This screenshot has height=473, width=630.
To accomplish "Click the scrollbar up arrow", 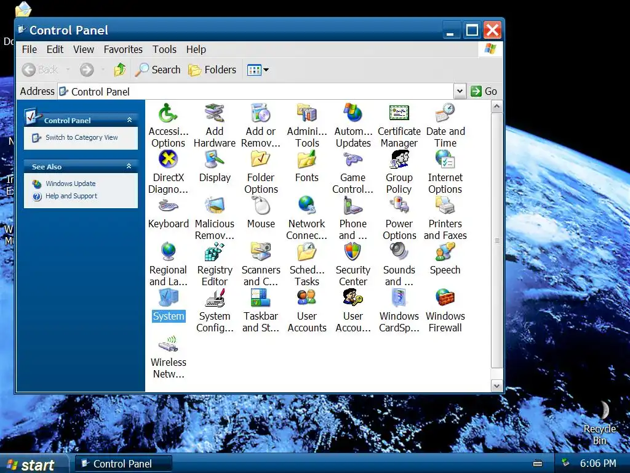I will pyautogui.click(x=496, y=107).
